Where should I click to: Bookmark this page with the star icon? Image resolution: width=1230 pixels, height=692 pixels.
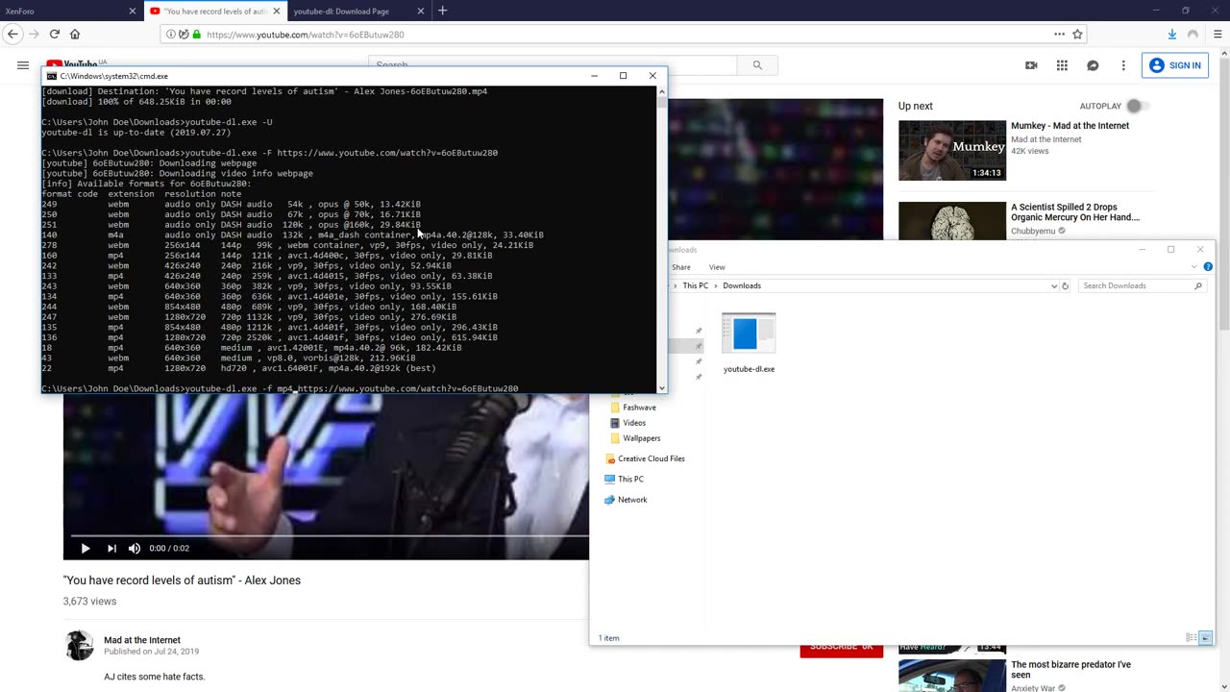1077,34
